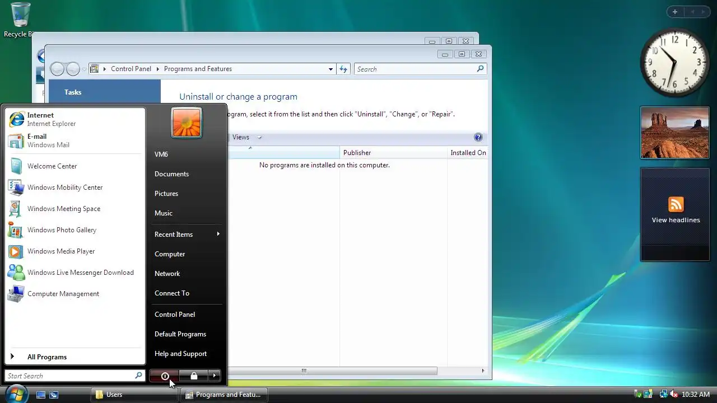Click the help icon in Programs and Features

478,137
